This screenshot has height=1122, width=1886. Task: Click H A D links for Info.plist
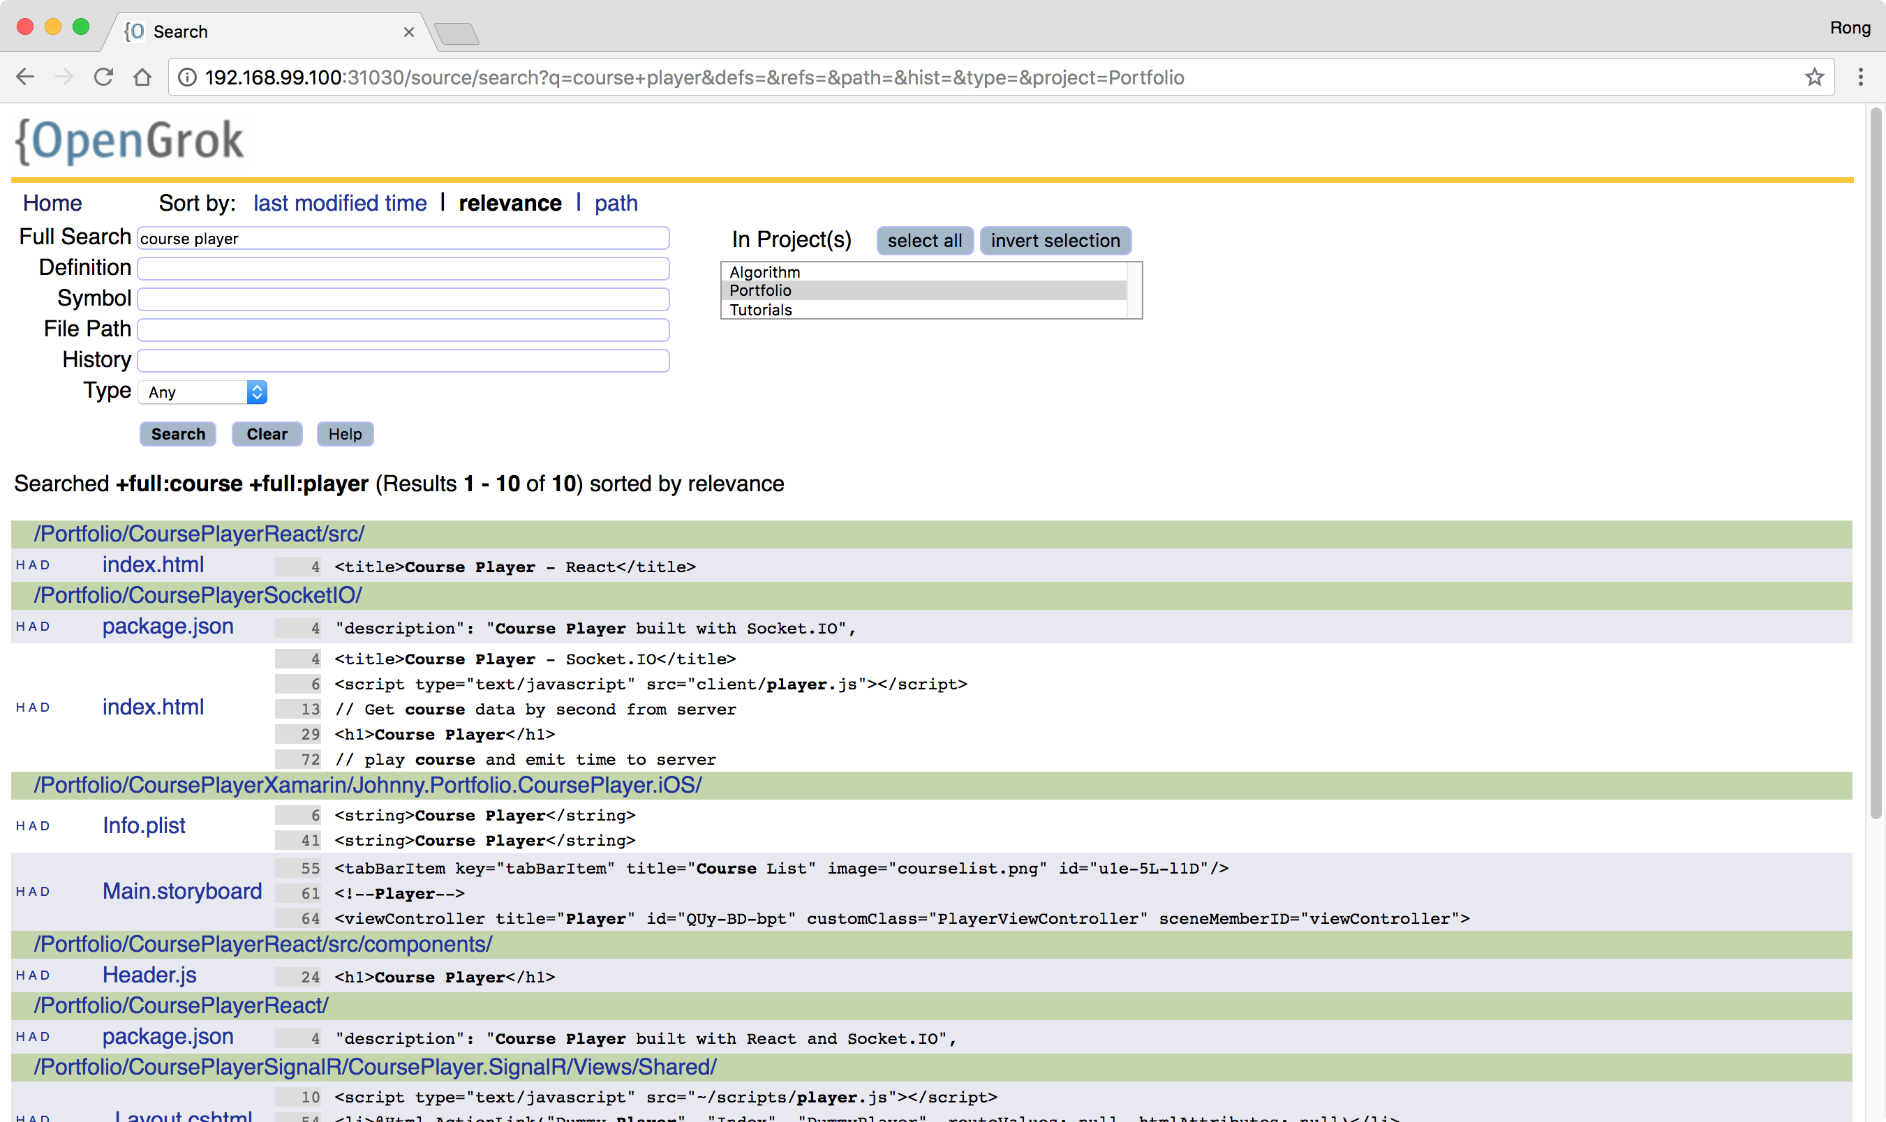(34, 825)
